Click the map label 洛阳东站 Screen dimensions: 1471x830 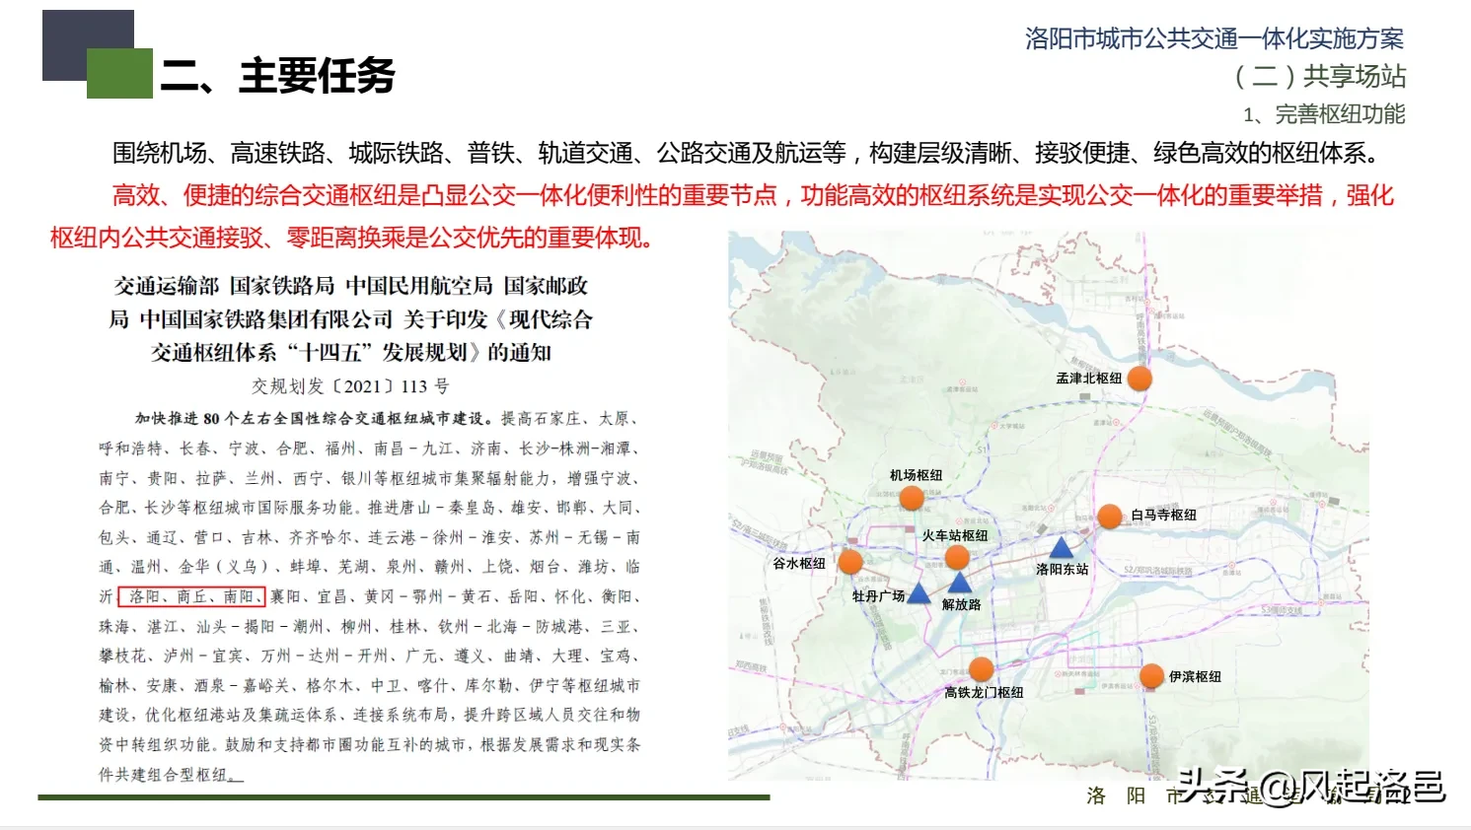click(x=1062, y=570)
